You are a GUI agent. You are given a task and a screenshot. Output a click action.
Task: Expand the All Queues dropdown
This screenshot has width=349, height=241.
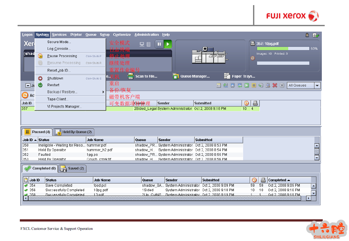point(317,86)
